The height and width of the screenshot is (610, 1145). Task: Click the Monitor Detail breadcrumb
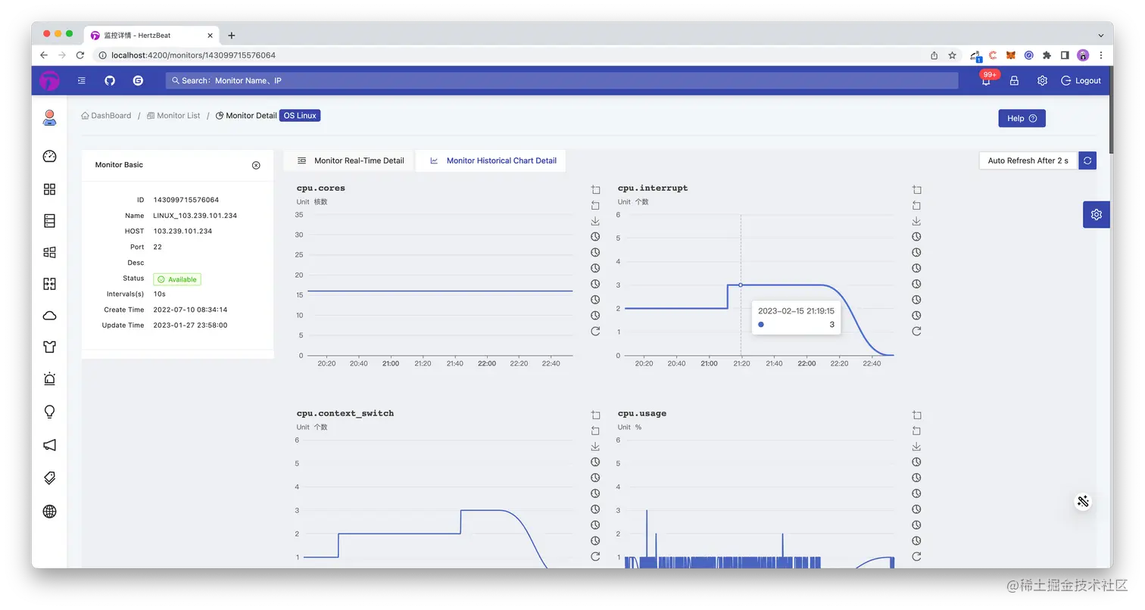[x=246, y=116]
